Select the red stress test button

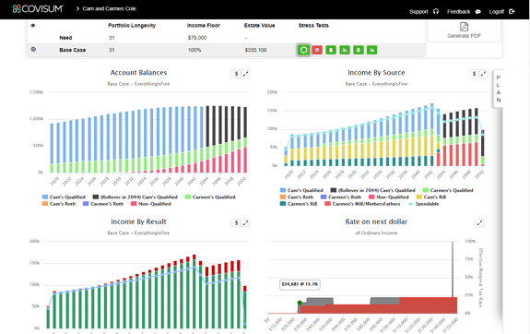coord(317,50)
